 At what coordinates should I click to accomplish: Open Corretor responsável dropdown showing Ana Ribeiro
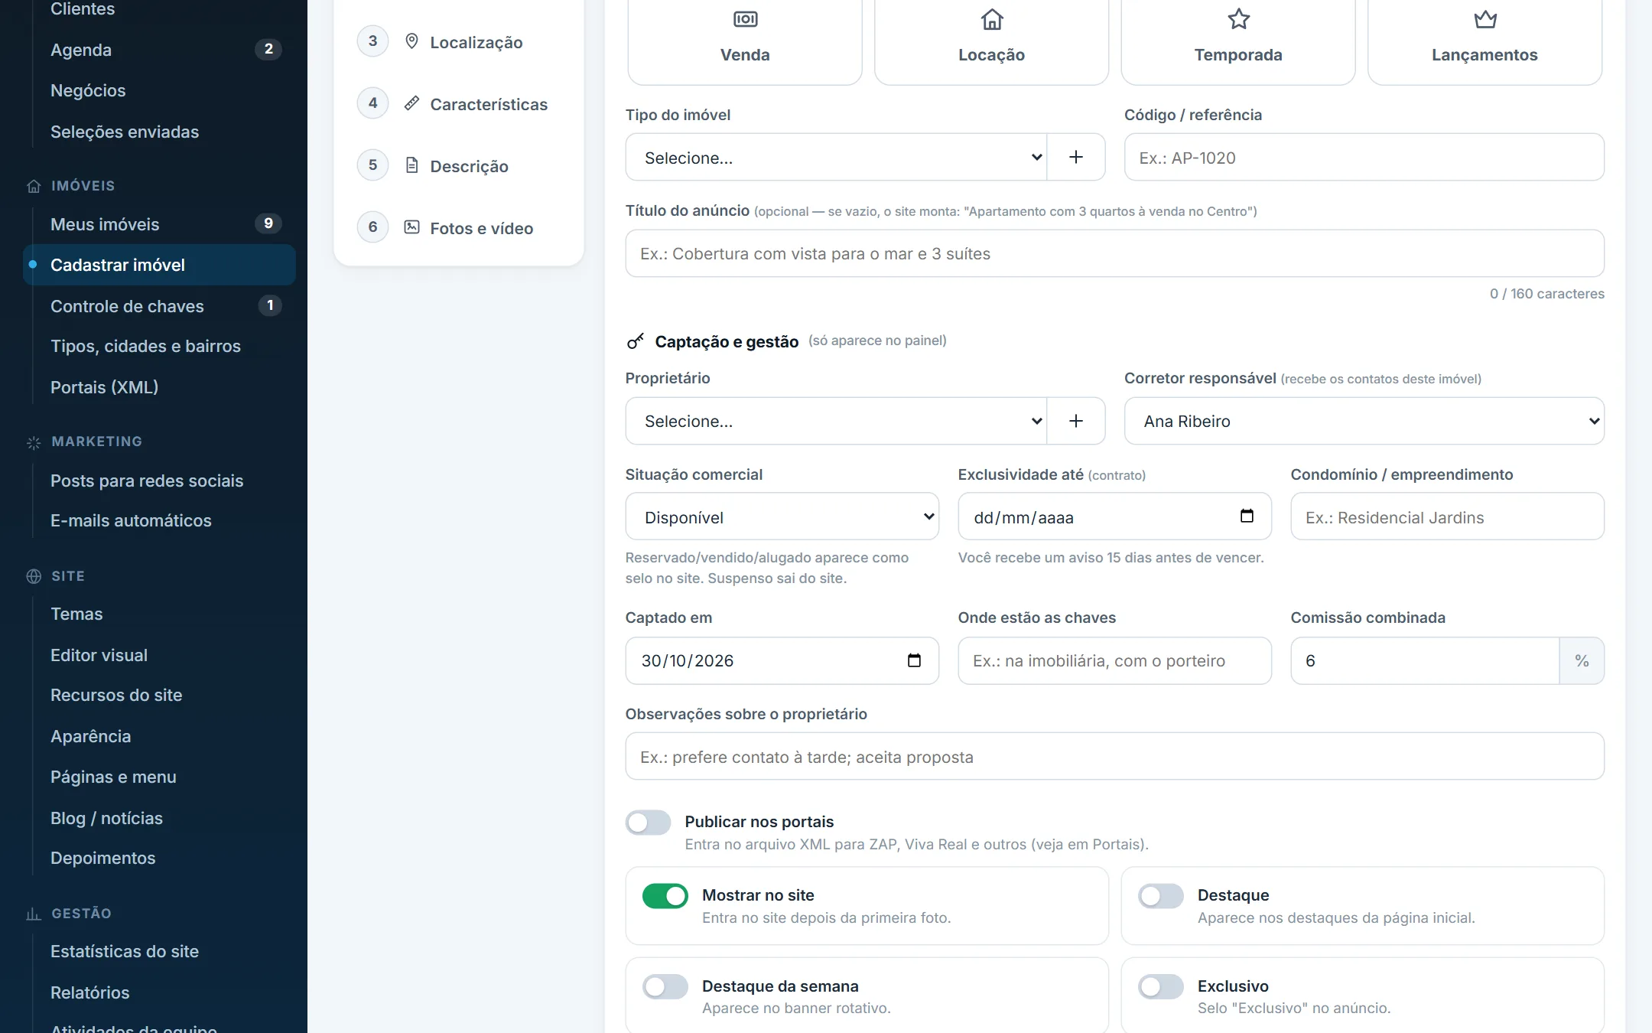1364,421
